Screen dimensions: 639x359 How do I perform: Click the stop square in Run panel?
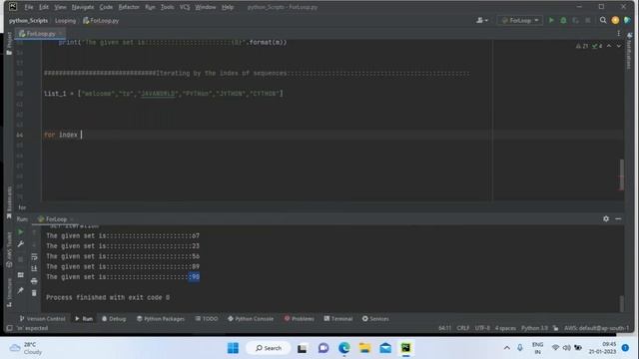click(x=20, y=259)
